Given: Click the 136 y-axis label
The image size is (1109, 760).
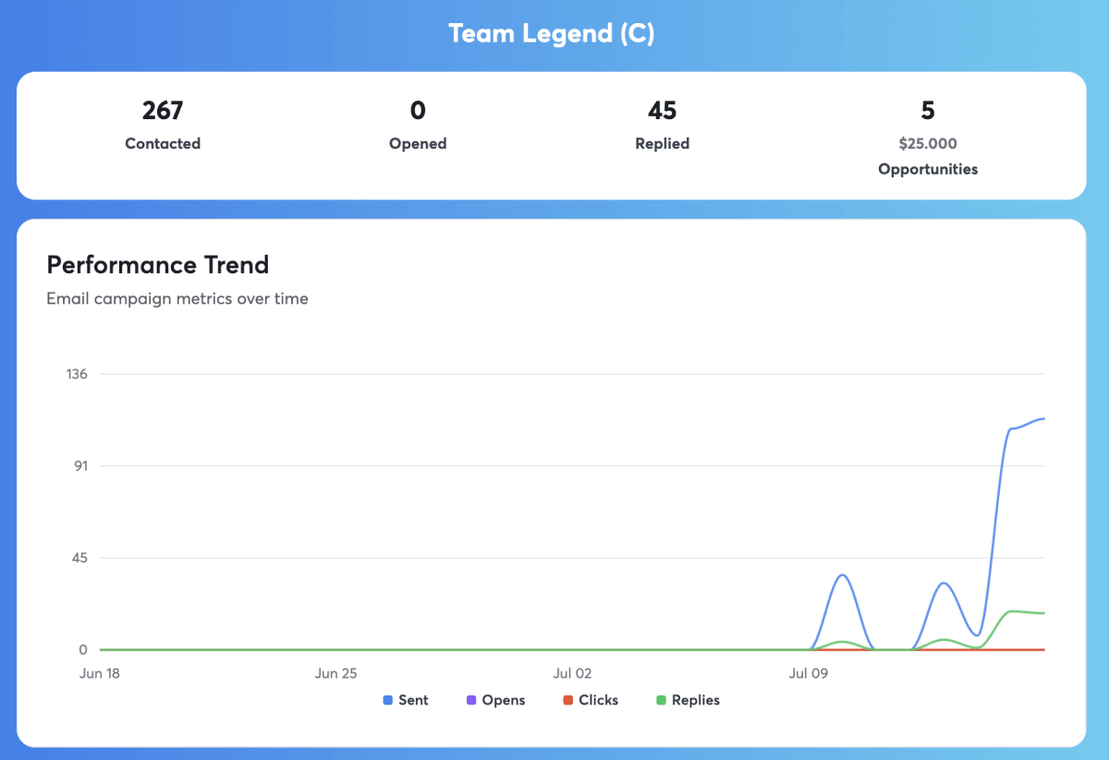Looking at the screenshot, I should coord(77,374).
